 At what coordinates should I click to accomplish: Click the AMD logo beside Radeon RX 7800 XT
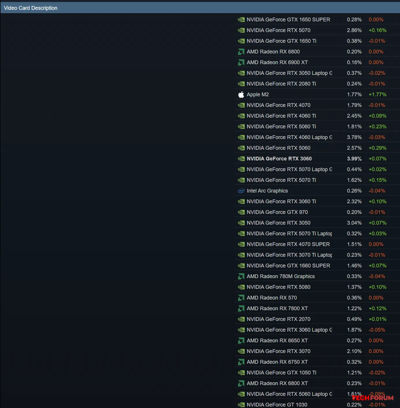(241, 309)
